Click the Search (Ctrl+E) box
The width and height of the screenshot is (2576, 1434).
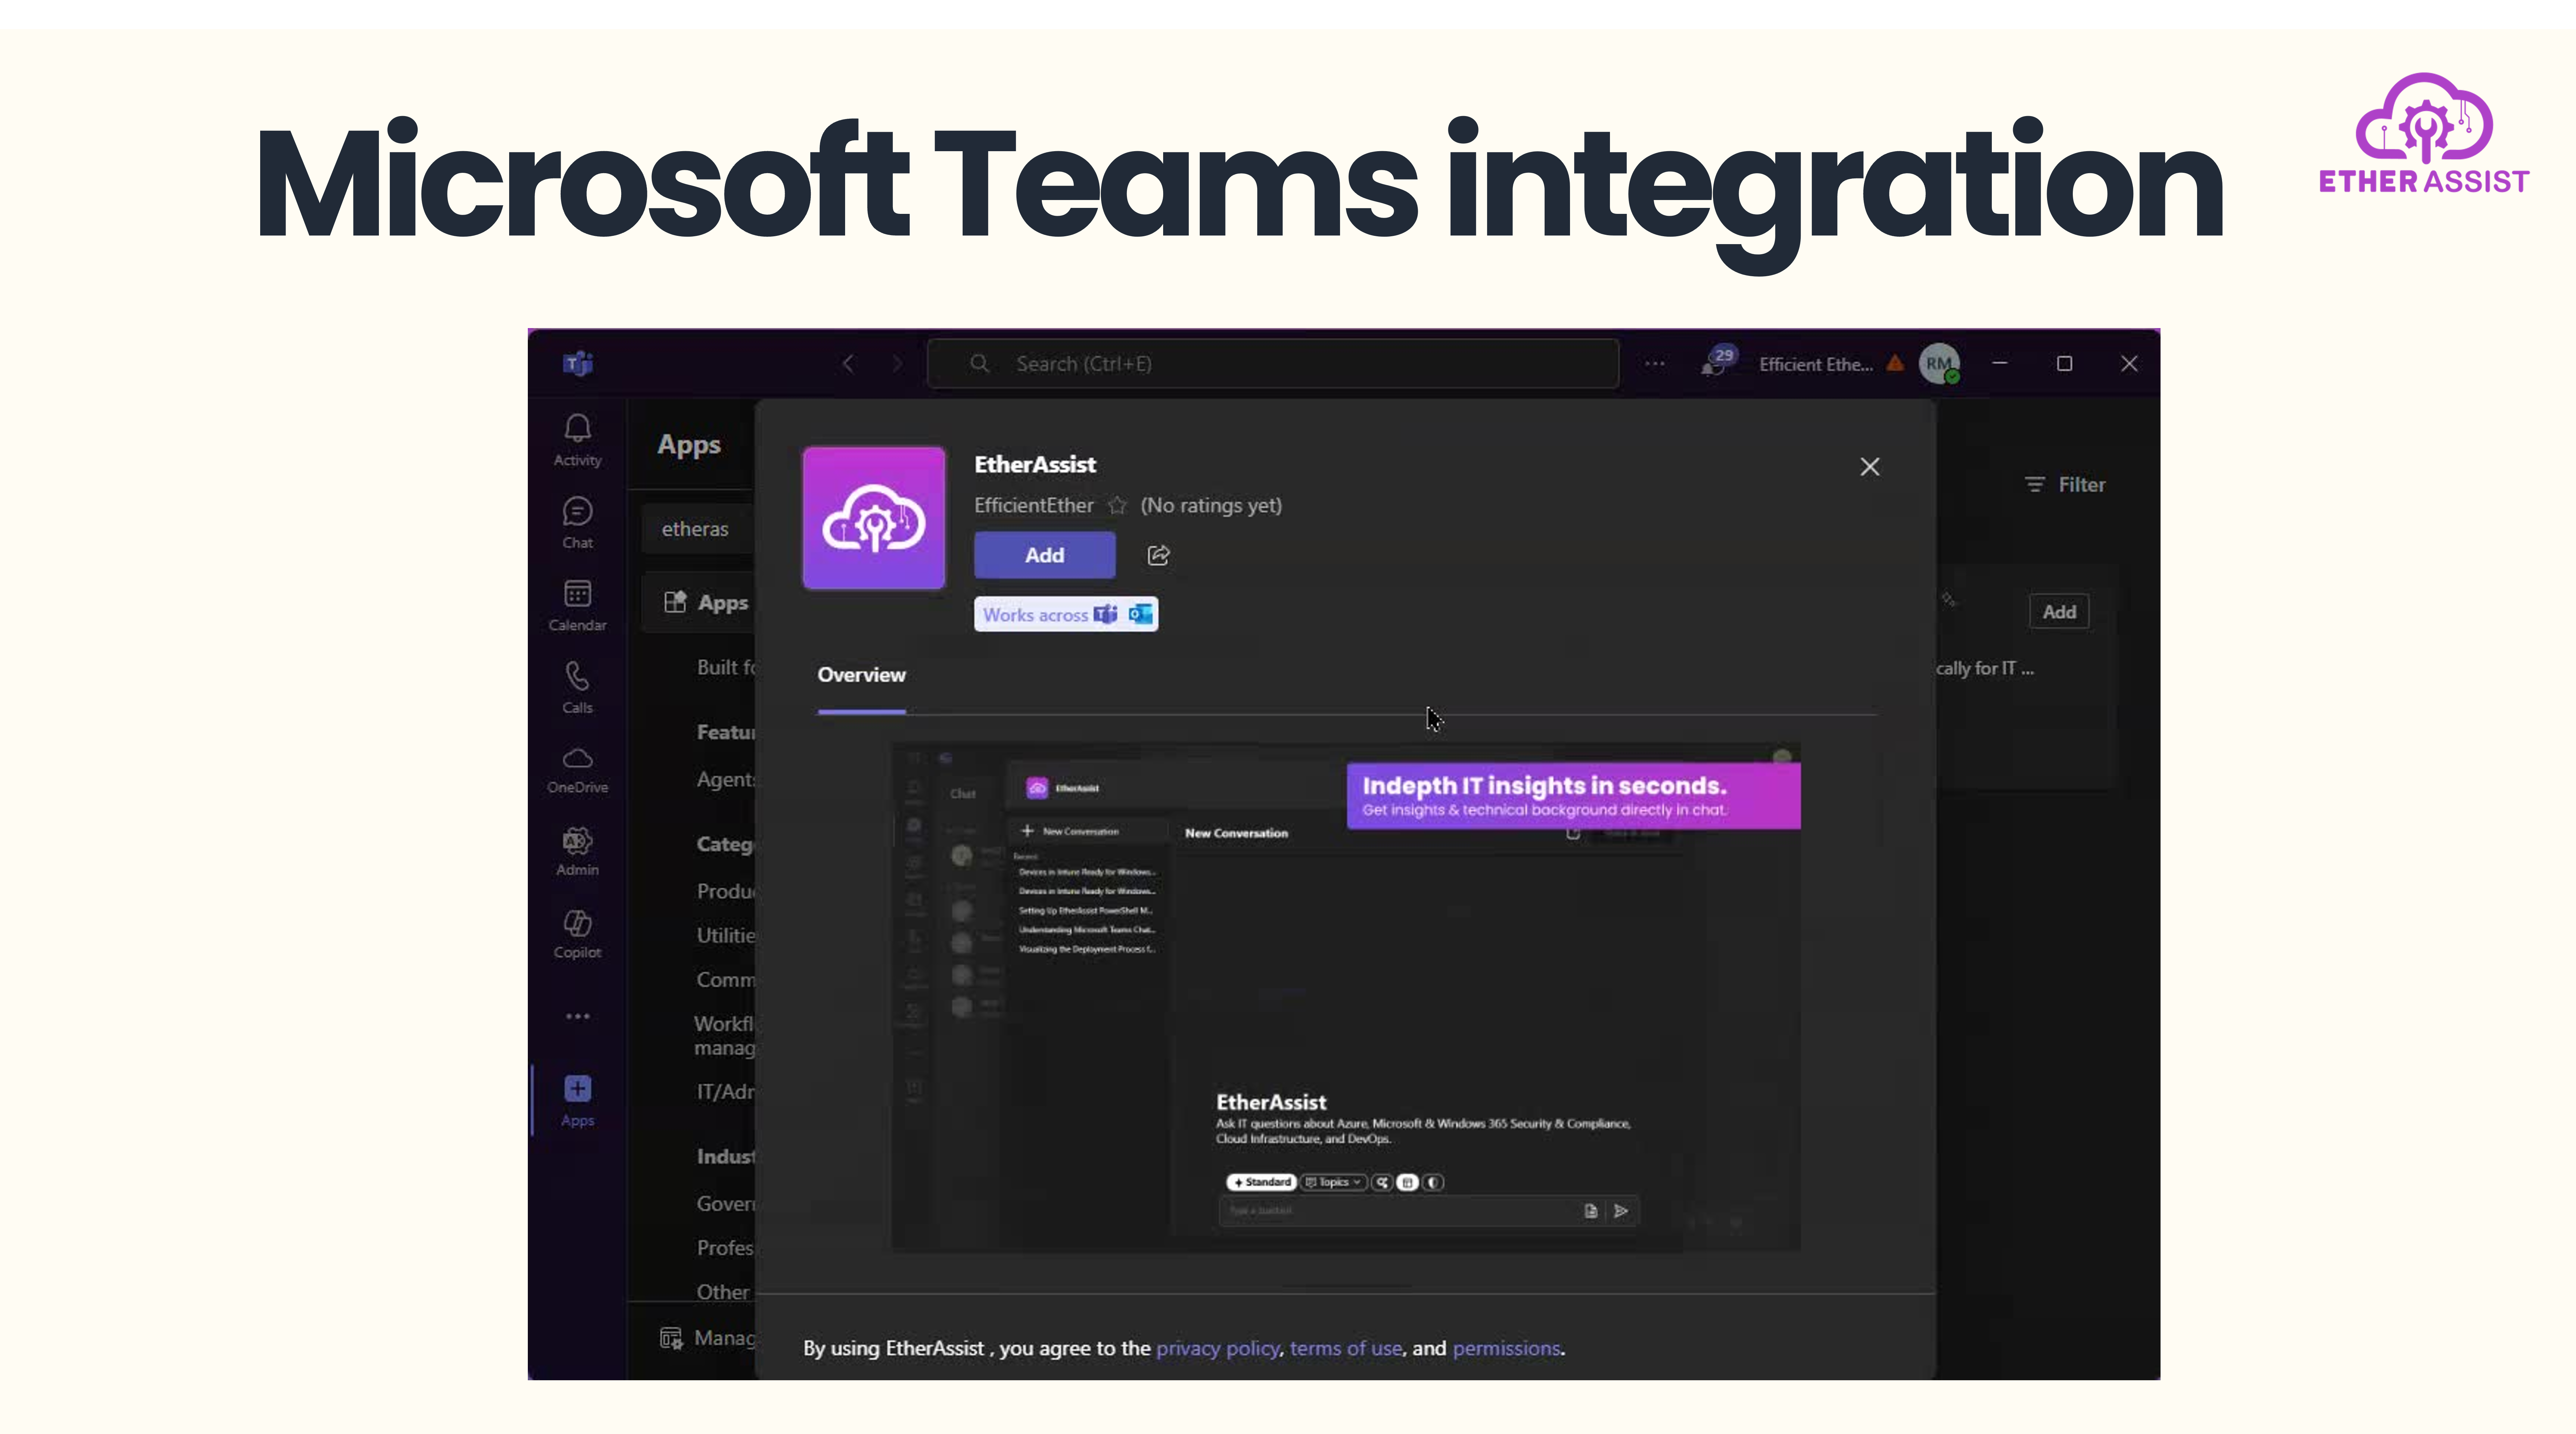pyautogui.click(x=1272, y=364)
